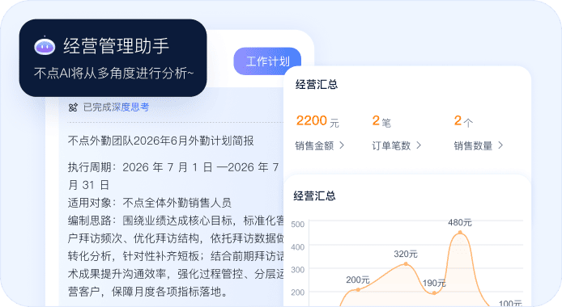Viewport: 562px width, 307px height.
Task: Click the 不点AI将从多角度进行分析 subtitle
Action: pyautogui.click(x=114, y=74)
